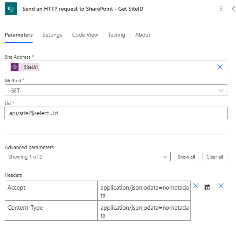The width and height of the screenshot is (236, 227).
Task: Open the three-dot more options menu
Action: pyautogui.click(x=221, y=9)
